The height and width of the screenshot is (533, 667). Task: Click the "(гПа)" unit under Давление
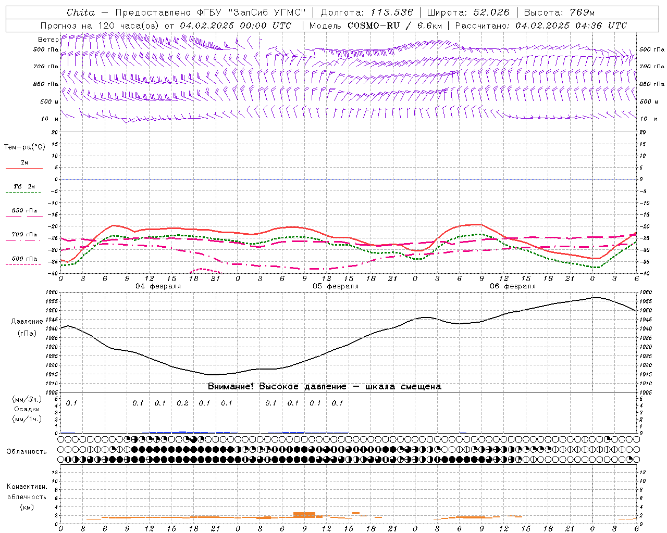pyautogui.click(x=27, y=334)
